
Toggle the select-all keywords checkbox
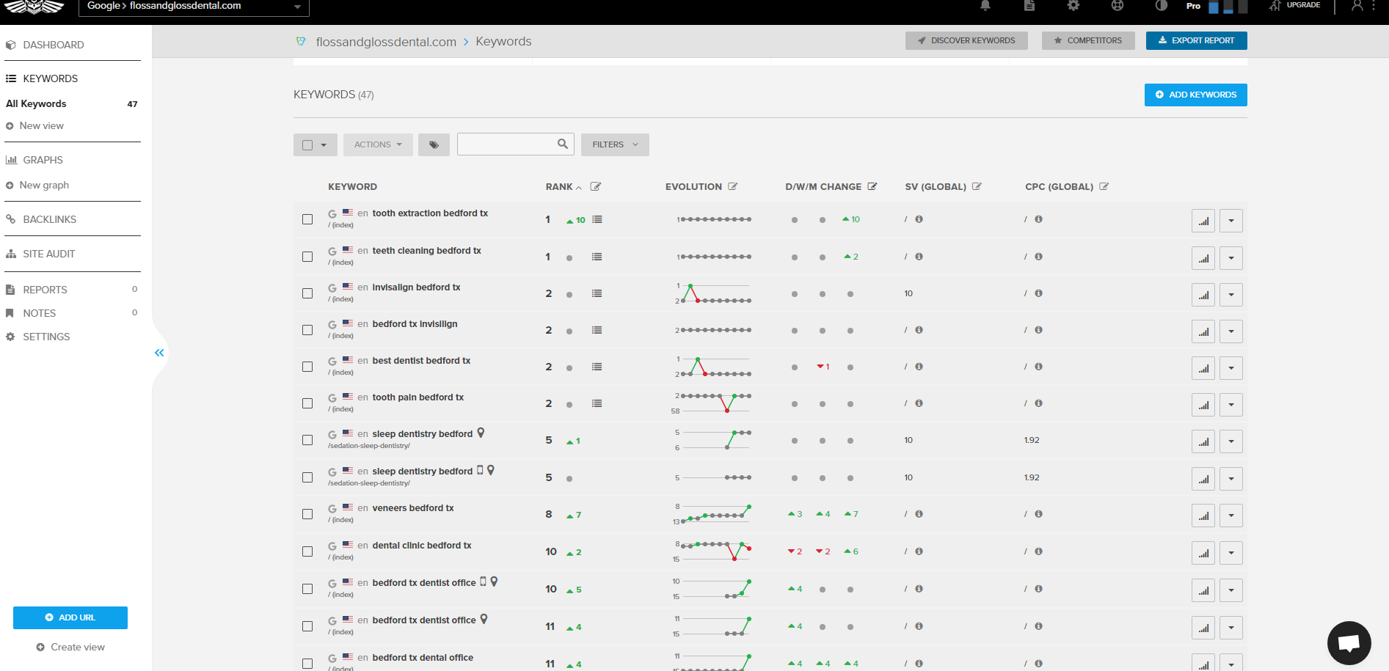[307, 145]
